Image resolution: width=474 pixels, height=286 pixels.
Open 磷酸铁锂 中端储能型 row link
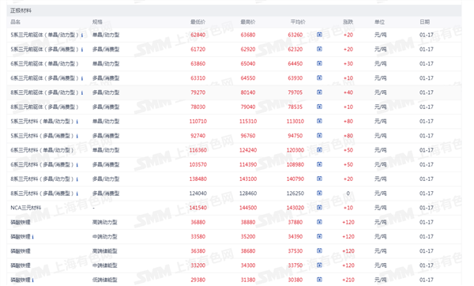click(x=21, y=265)
